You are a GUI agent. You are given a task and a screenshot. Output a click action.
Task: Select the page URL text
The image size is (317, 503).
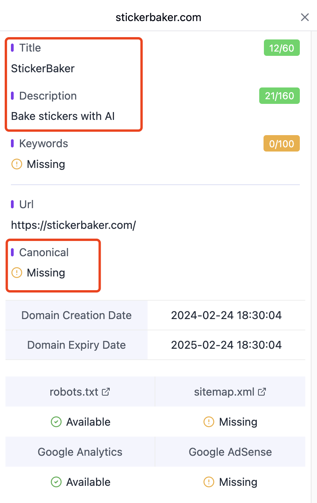tap(73, 225)
